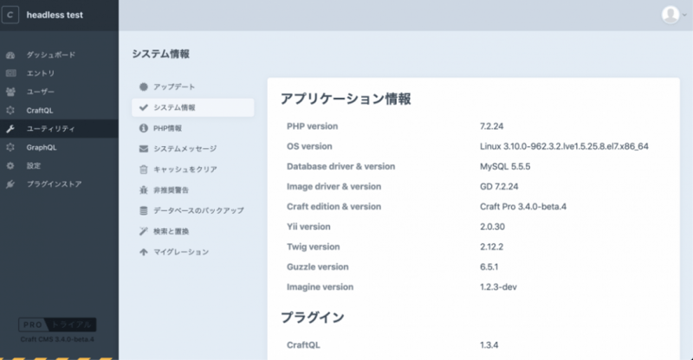Viewport: 693px width, 360px height.
Task: Click the trash icon for キャッシュをクリア
Action: 144,170
